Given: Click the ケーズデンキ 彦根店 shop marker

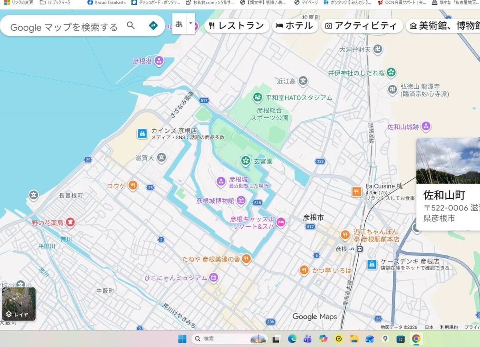Looking at the screenshot, I should pos(372,264).
